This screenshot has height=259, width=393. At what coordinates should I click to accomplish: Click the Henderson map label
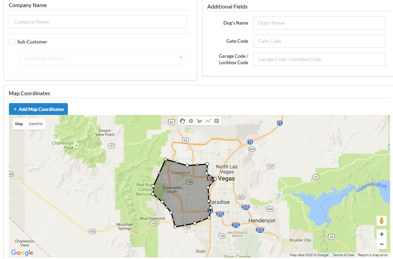click(x=262, y=220)
